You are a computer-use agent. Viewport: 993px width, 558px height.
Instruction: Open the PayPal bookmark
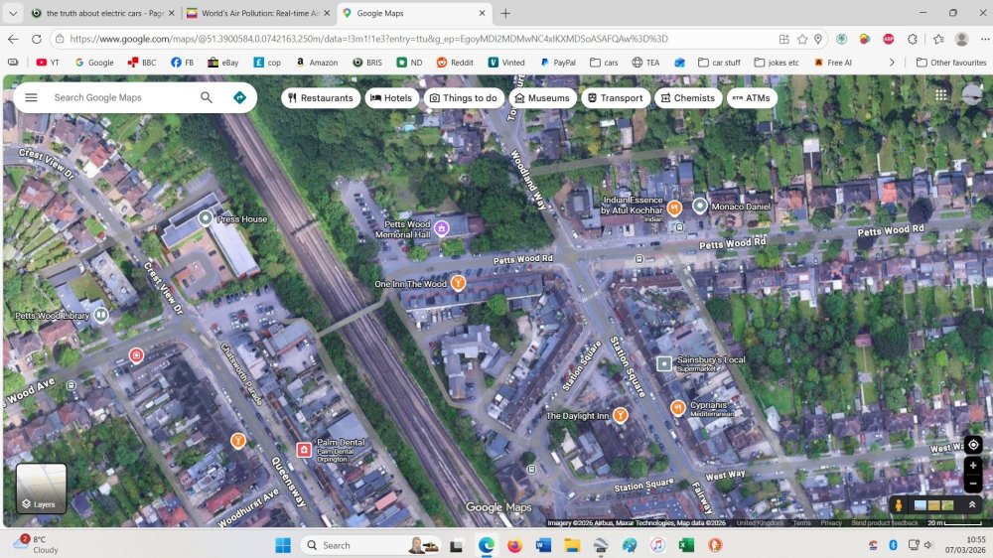(557, 63)
